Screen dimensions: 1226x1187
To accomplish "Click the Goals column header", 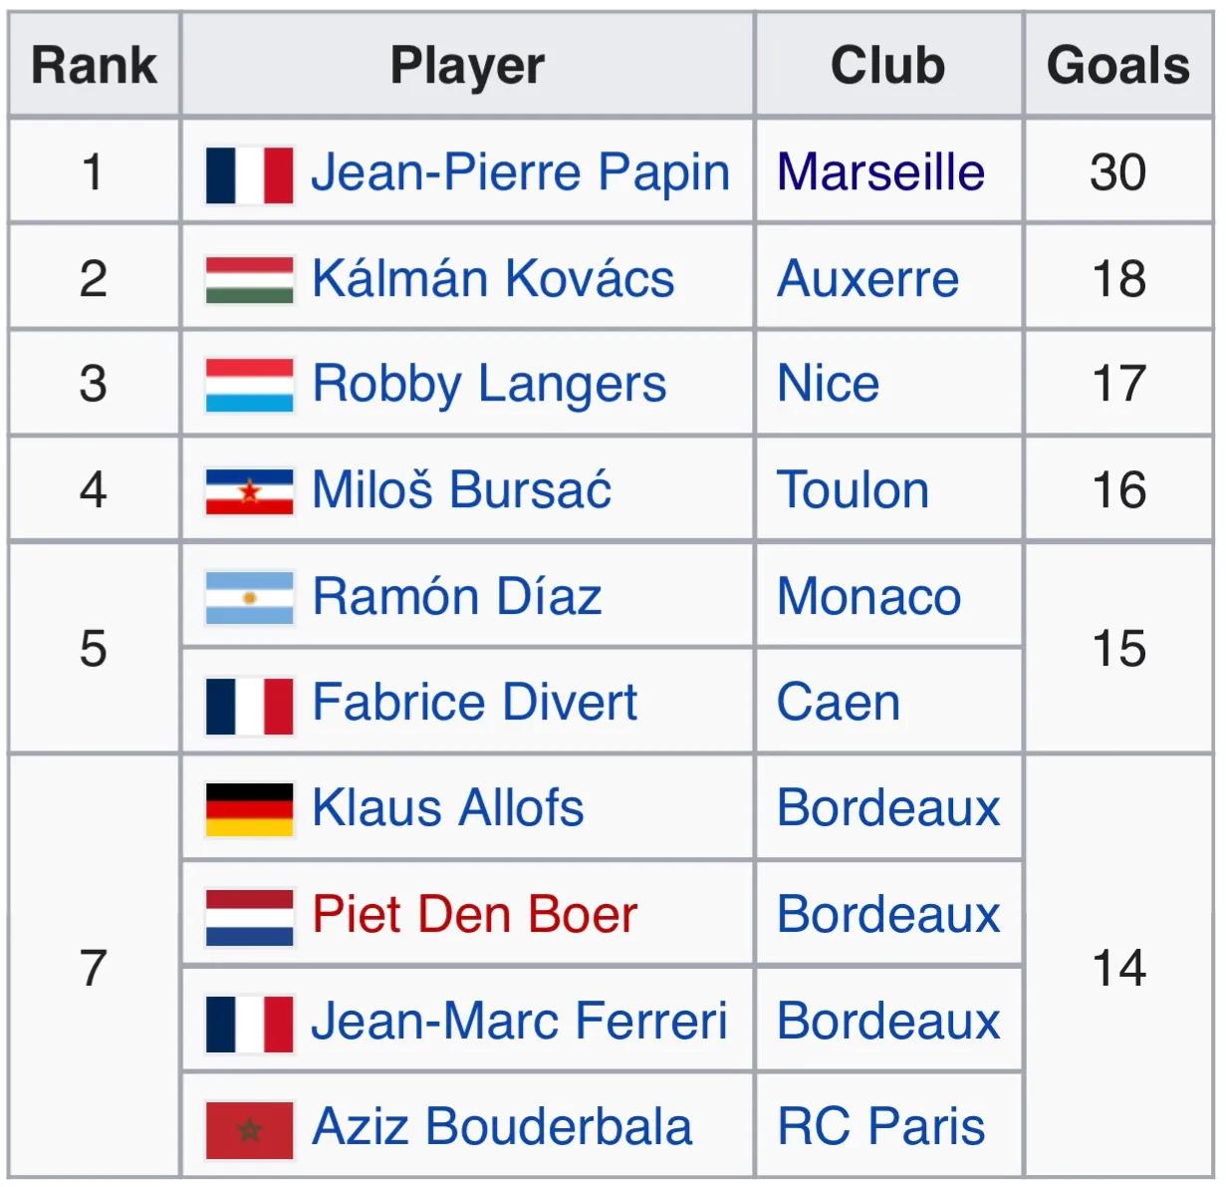I will pos(1117,66).
